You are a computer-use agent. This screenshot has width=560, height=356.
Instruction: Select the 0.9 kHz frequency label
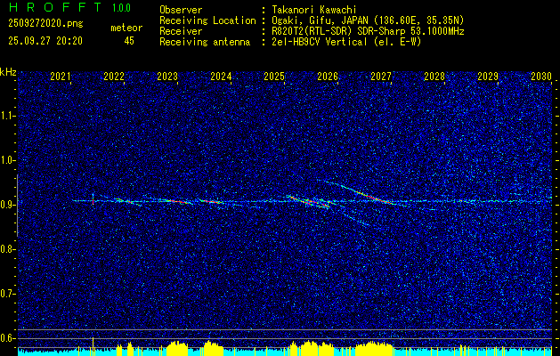(8, 205)
